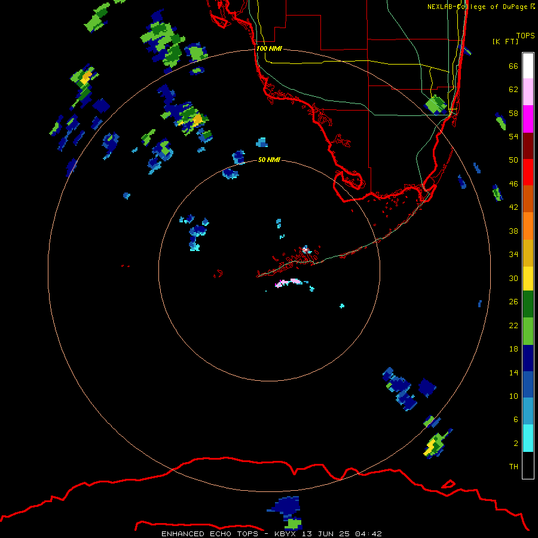This screenshot has width=538, height=538.
Task: Pick the white 66 kft legend swatch
Action: [528, 66]
